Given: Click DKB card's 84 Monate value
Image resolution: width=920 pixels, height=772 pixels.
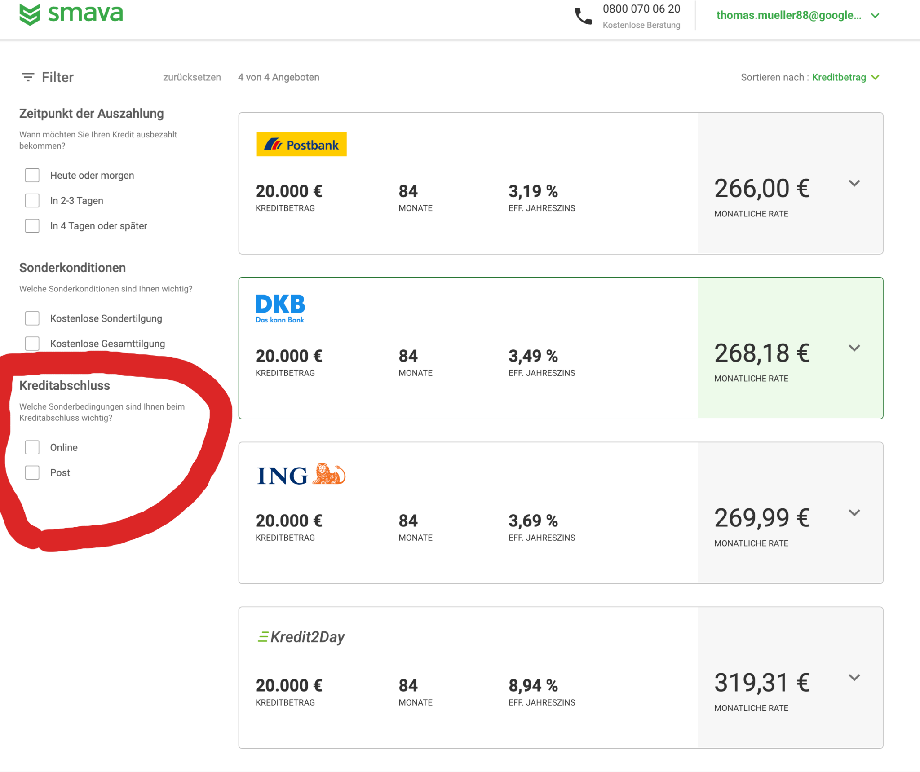Looking at the screenshot, I should click(x=408, y=356).
